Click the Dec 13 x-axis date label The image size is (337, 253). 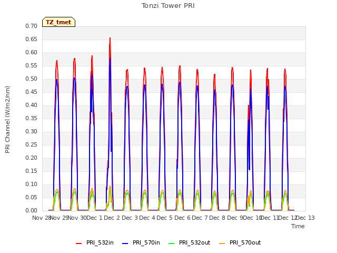305,218
